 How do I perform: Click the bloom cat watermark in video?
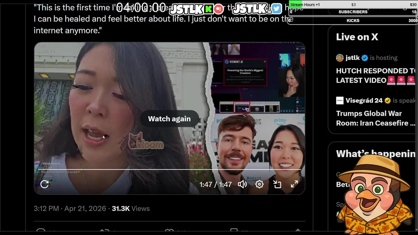tap(146, 141)
